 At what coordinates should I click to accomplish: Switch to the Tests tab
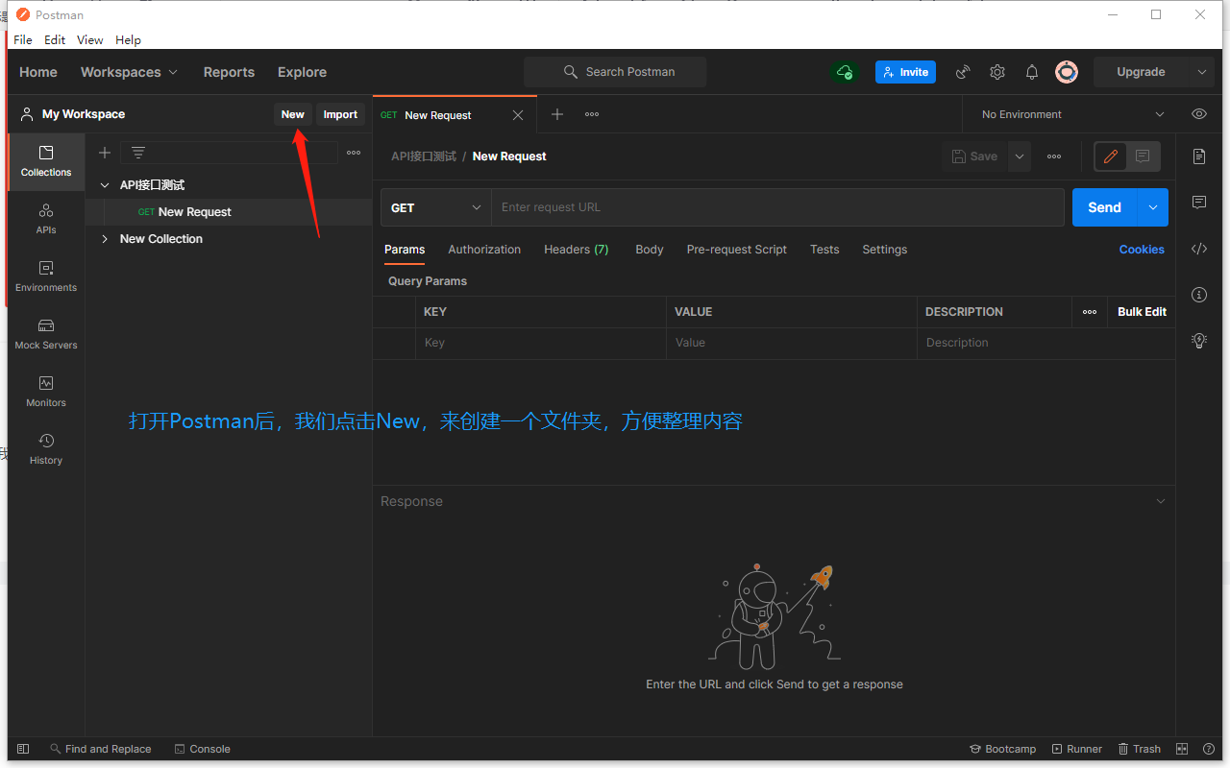[824, 250]
